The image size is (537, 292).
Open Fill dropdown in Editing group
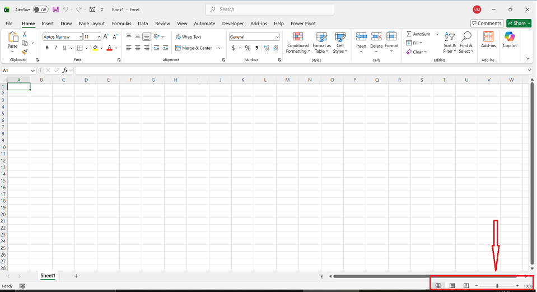[x=414, y=43]
